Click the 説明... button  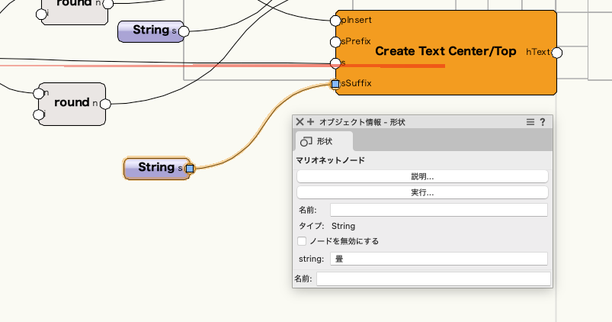[422, 176]
